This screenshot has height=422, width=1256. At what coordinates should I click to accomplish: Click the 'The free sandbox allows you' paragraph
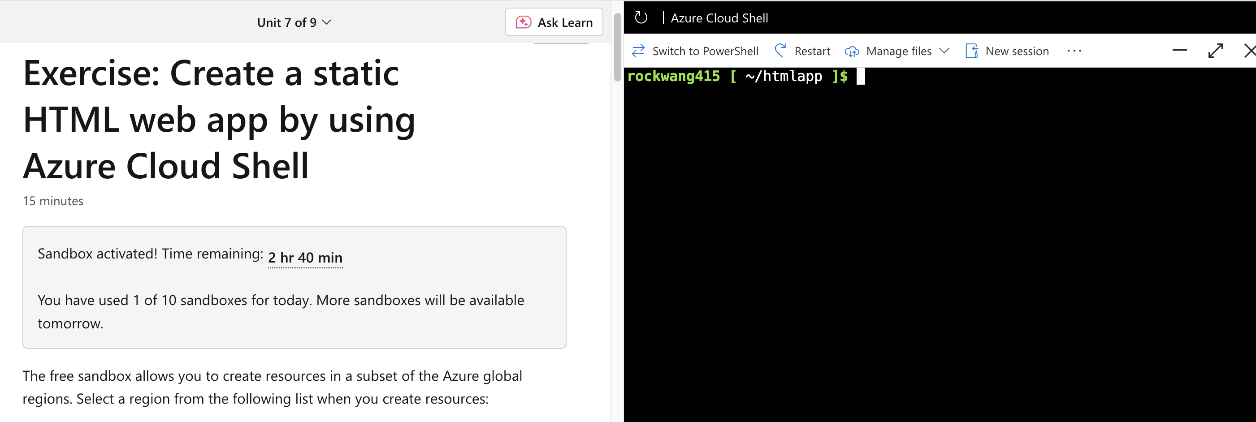(x=272, y=388)
